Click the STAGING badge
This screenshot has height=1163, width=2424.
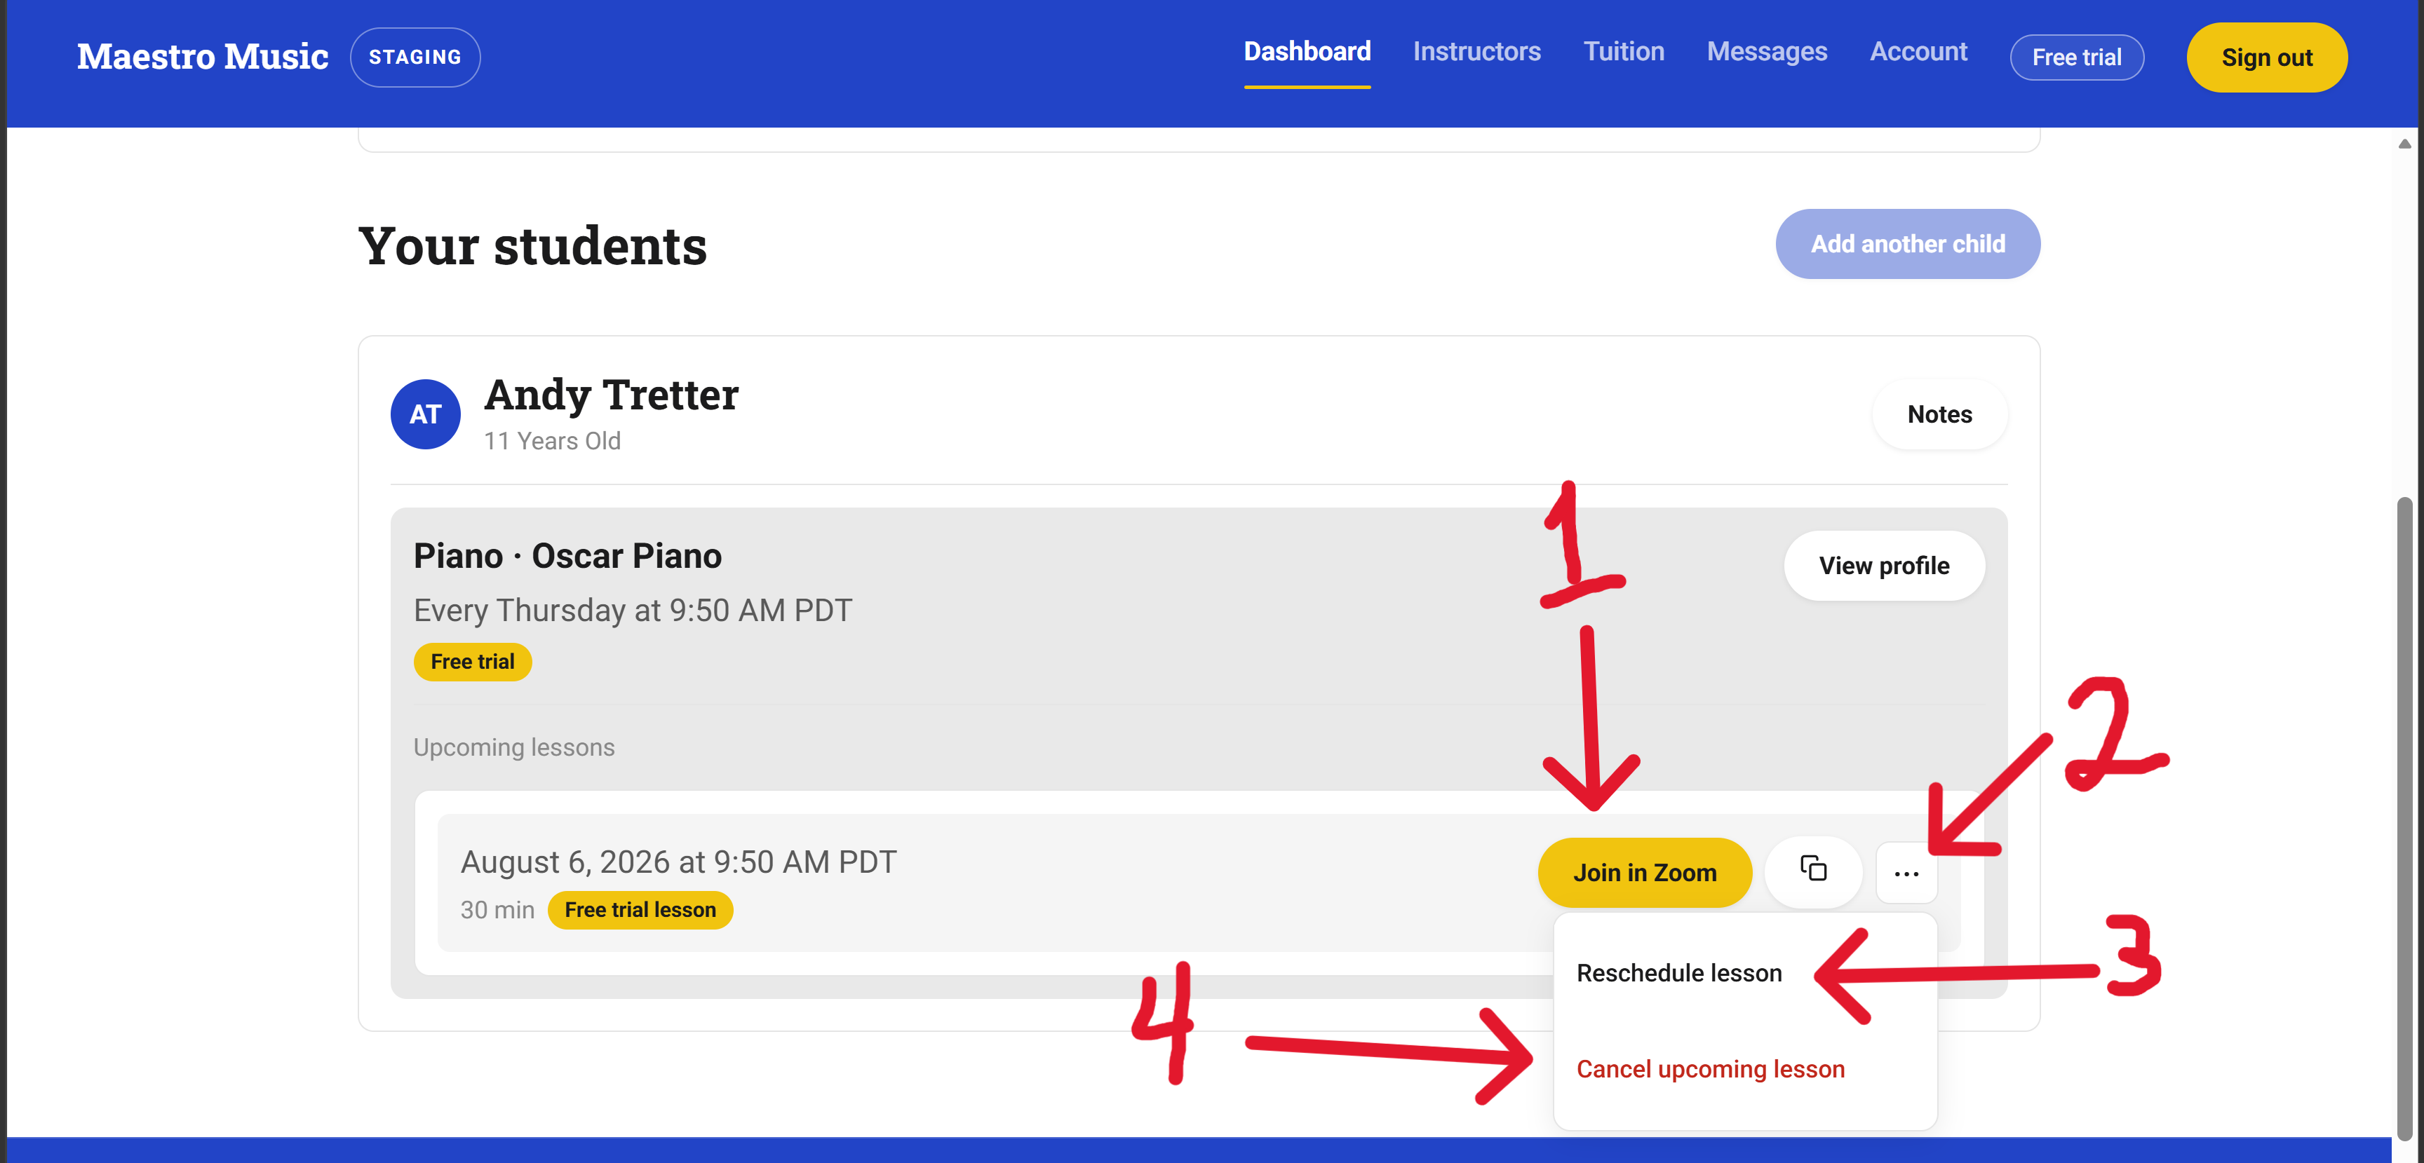(x=415, y=57)
